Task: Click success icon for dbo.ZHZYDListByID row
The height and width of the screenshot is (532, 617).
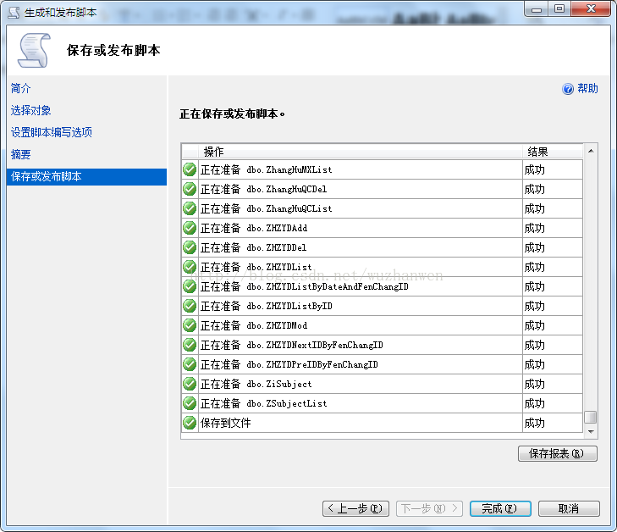Action: coord(190,306)
